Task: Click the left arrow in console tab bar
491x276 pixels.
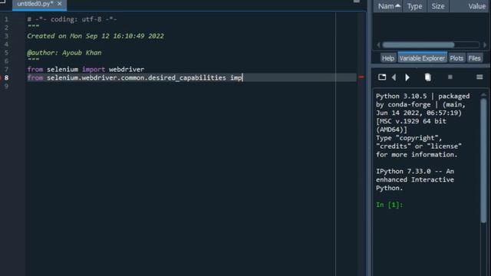Action: (394, 77)
